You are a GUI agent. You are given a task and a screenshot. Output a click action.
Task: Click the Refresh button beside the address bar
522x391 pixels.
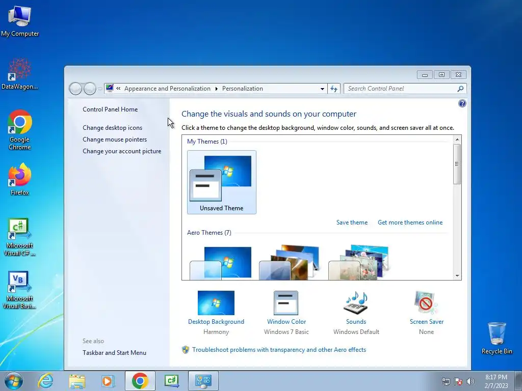point(334,89)
